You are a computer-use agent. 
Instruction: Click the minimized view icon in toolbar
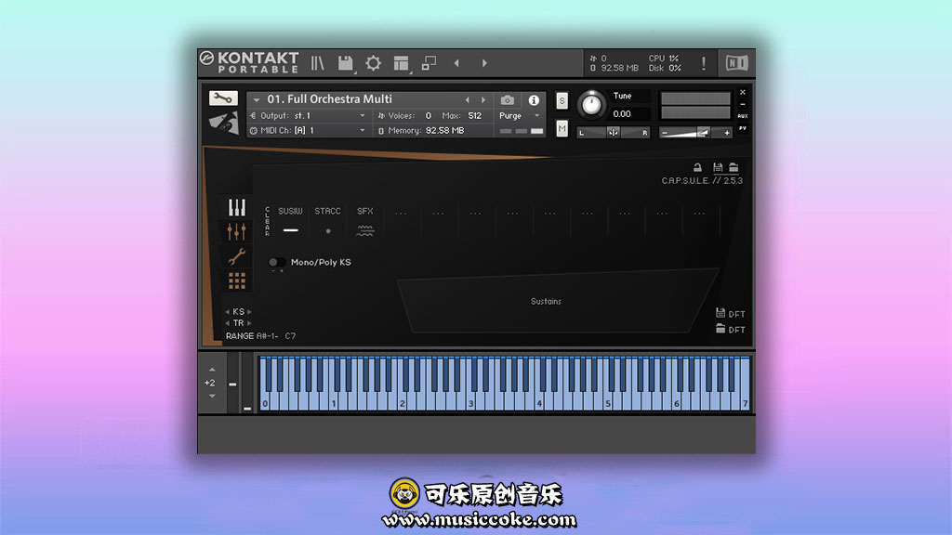pos(429,63)
